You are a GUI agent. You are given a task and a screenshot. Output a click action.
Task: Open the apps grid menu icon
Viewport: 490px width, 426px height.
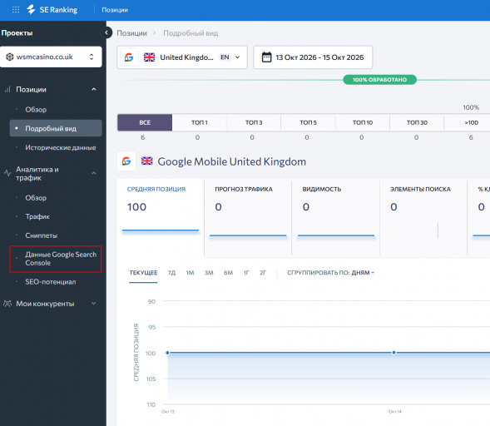(x=16, y=10)
